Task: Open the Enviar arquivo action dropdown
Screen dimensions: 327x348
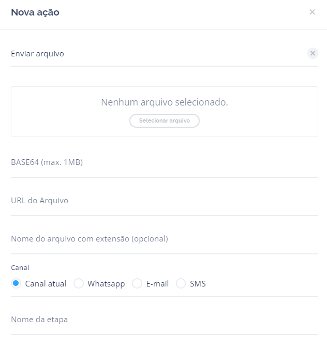Action: [155, 53]
